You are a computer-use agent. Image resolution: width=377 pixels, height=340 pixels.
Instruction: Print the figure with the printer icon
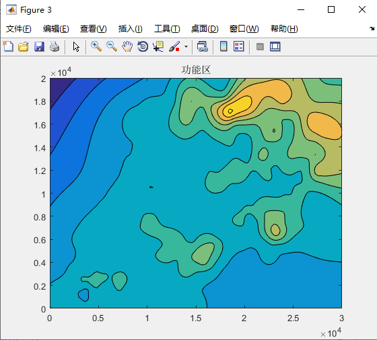click(x=55, y=46)
